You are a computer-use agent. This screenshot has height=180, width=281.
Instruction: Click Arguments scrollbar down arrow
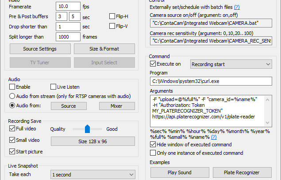click(x=268, y=122)
